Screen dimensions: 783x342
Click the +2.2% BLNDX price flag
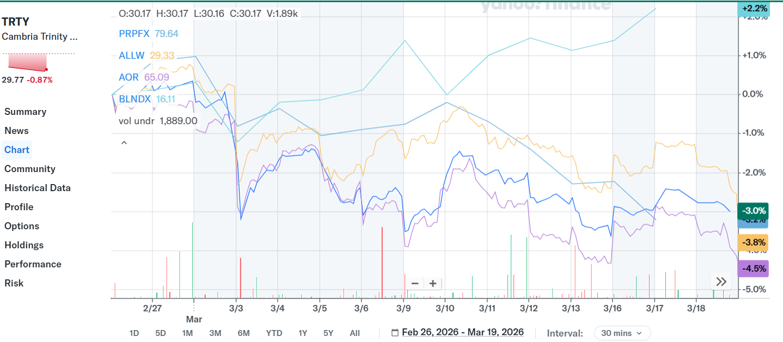[x=754, y=8]
